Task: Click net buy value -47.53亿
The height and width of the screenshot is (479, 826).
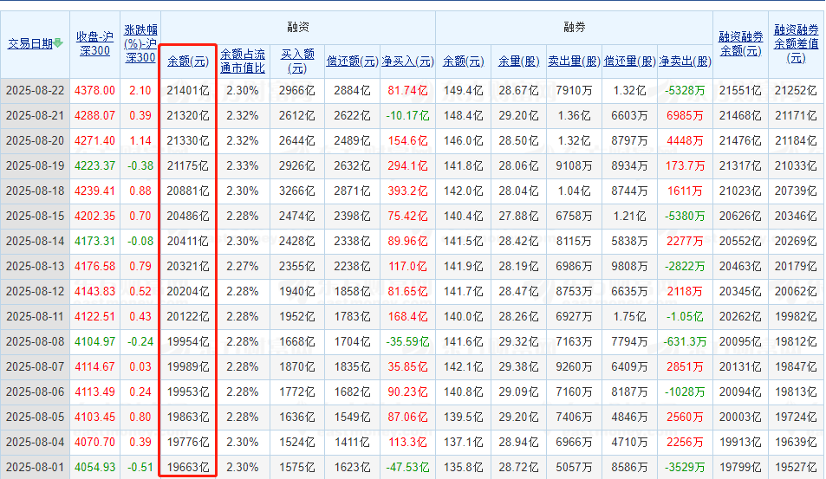Action: pos(407,467)
